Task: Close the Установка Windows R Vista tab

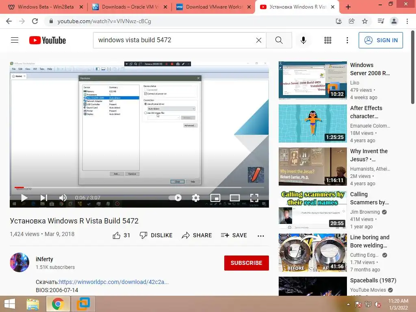Action: coord(333,7)
